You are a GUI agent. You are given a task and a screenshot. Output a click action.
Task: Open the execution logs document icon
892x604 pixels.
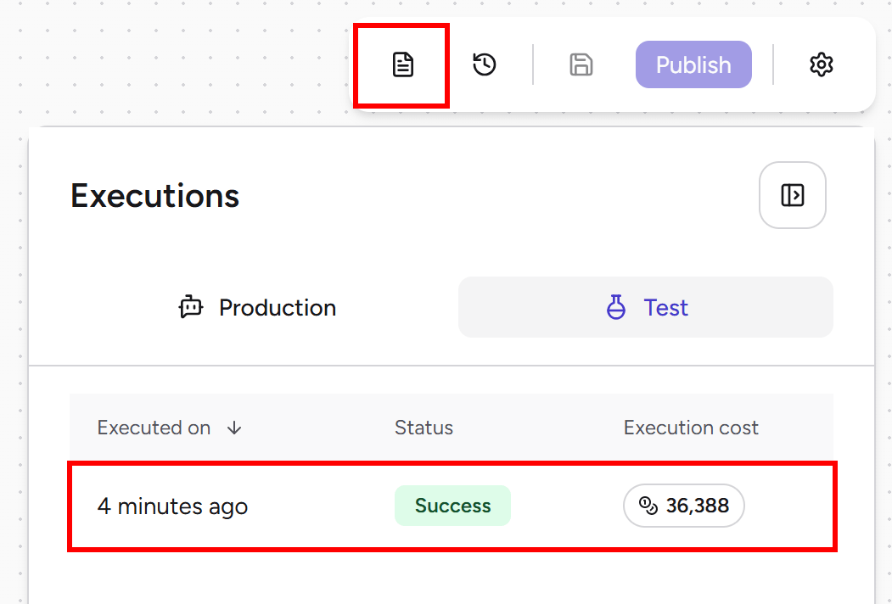tap(403, 64)
